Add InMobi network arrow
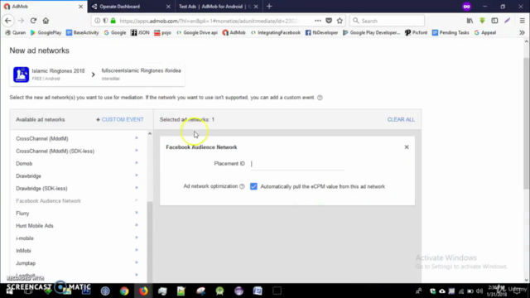Viewport: 530px width, 298px height. coord(137,250)
